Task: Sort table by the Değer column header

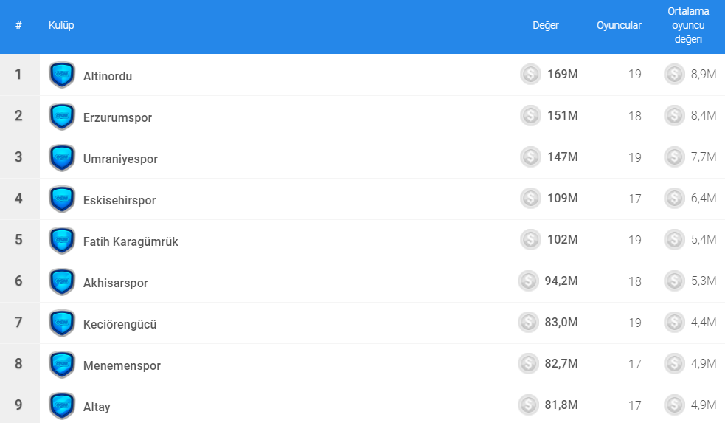Action: (x=546, y=25)
